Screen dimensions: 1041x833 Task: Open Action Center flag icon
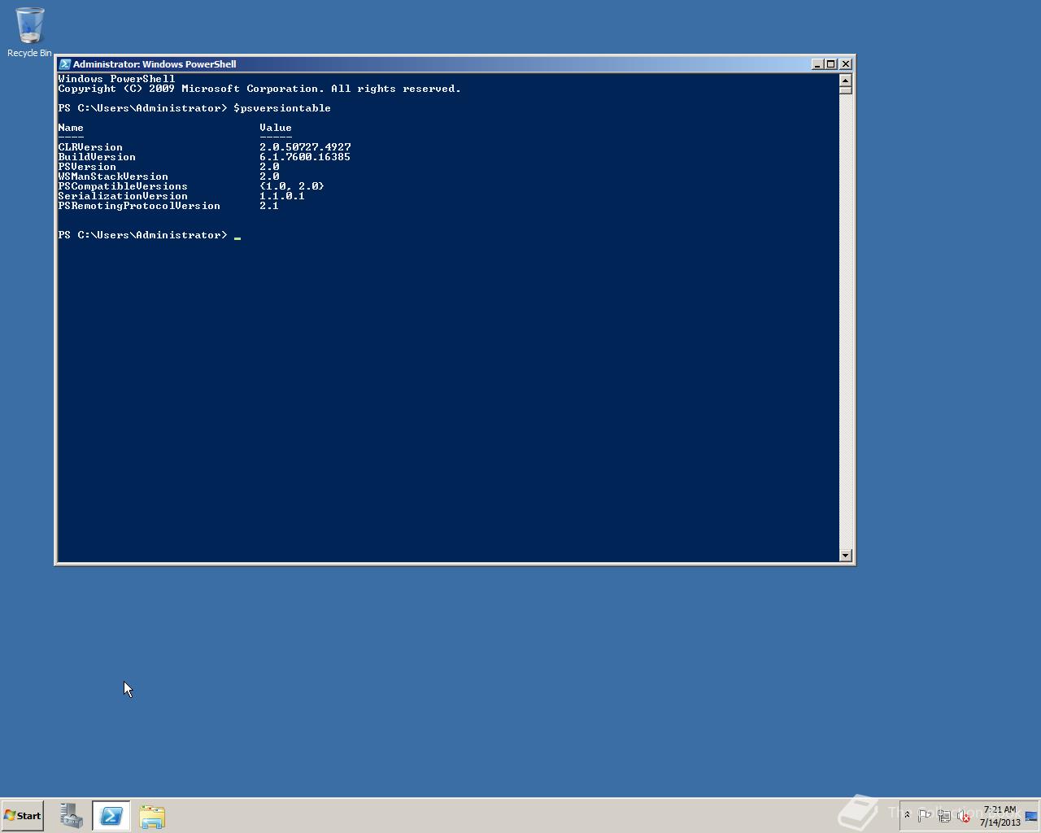click(x=925, y=816)
